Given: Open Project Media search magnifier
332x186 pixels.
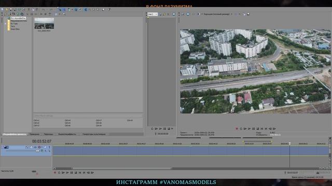Looking at the screenshot, I should coord(64,14).
